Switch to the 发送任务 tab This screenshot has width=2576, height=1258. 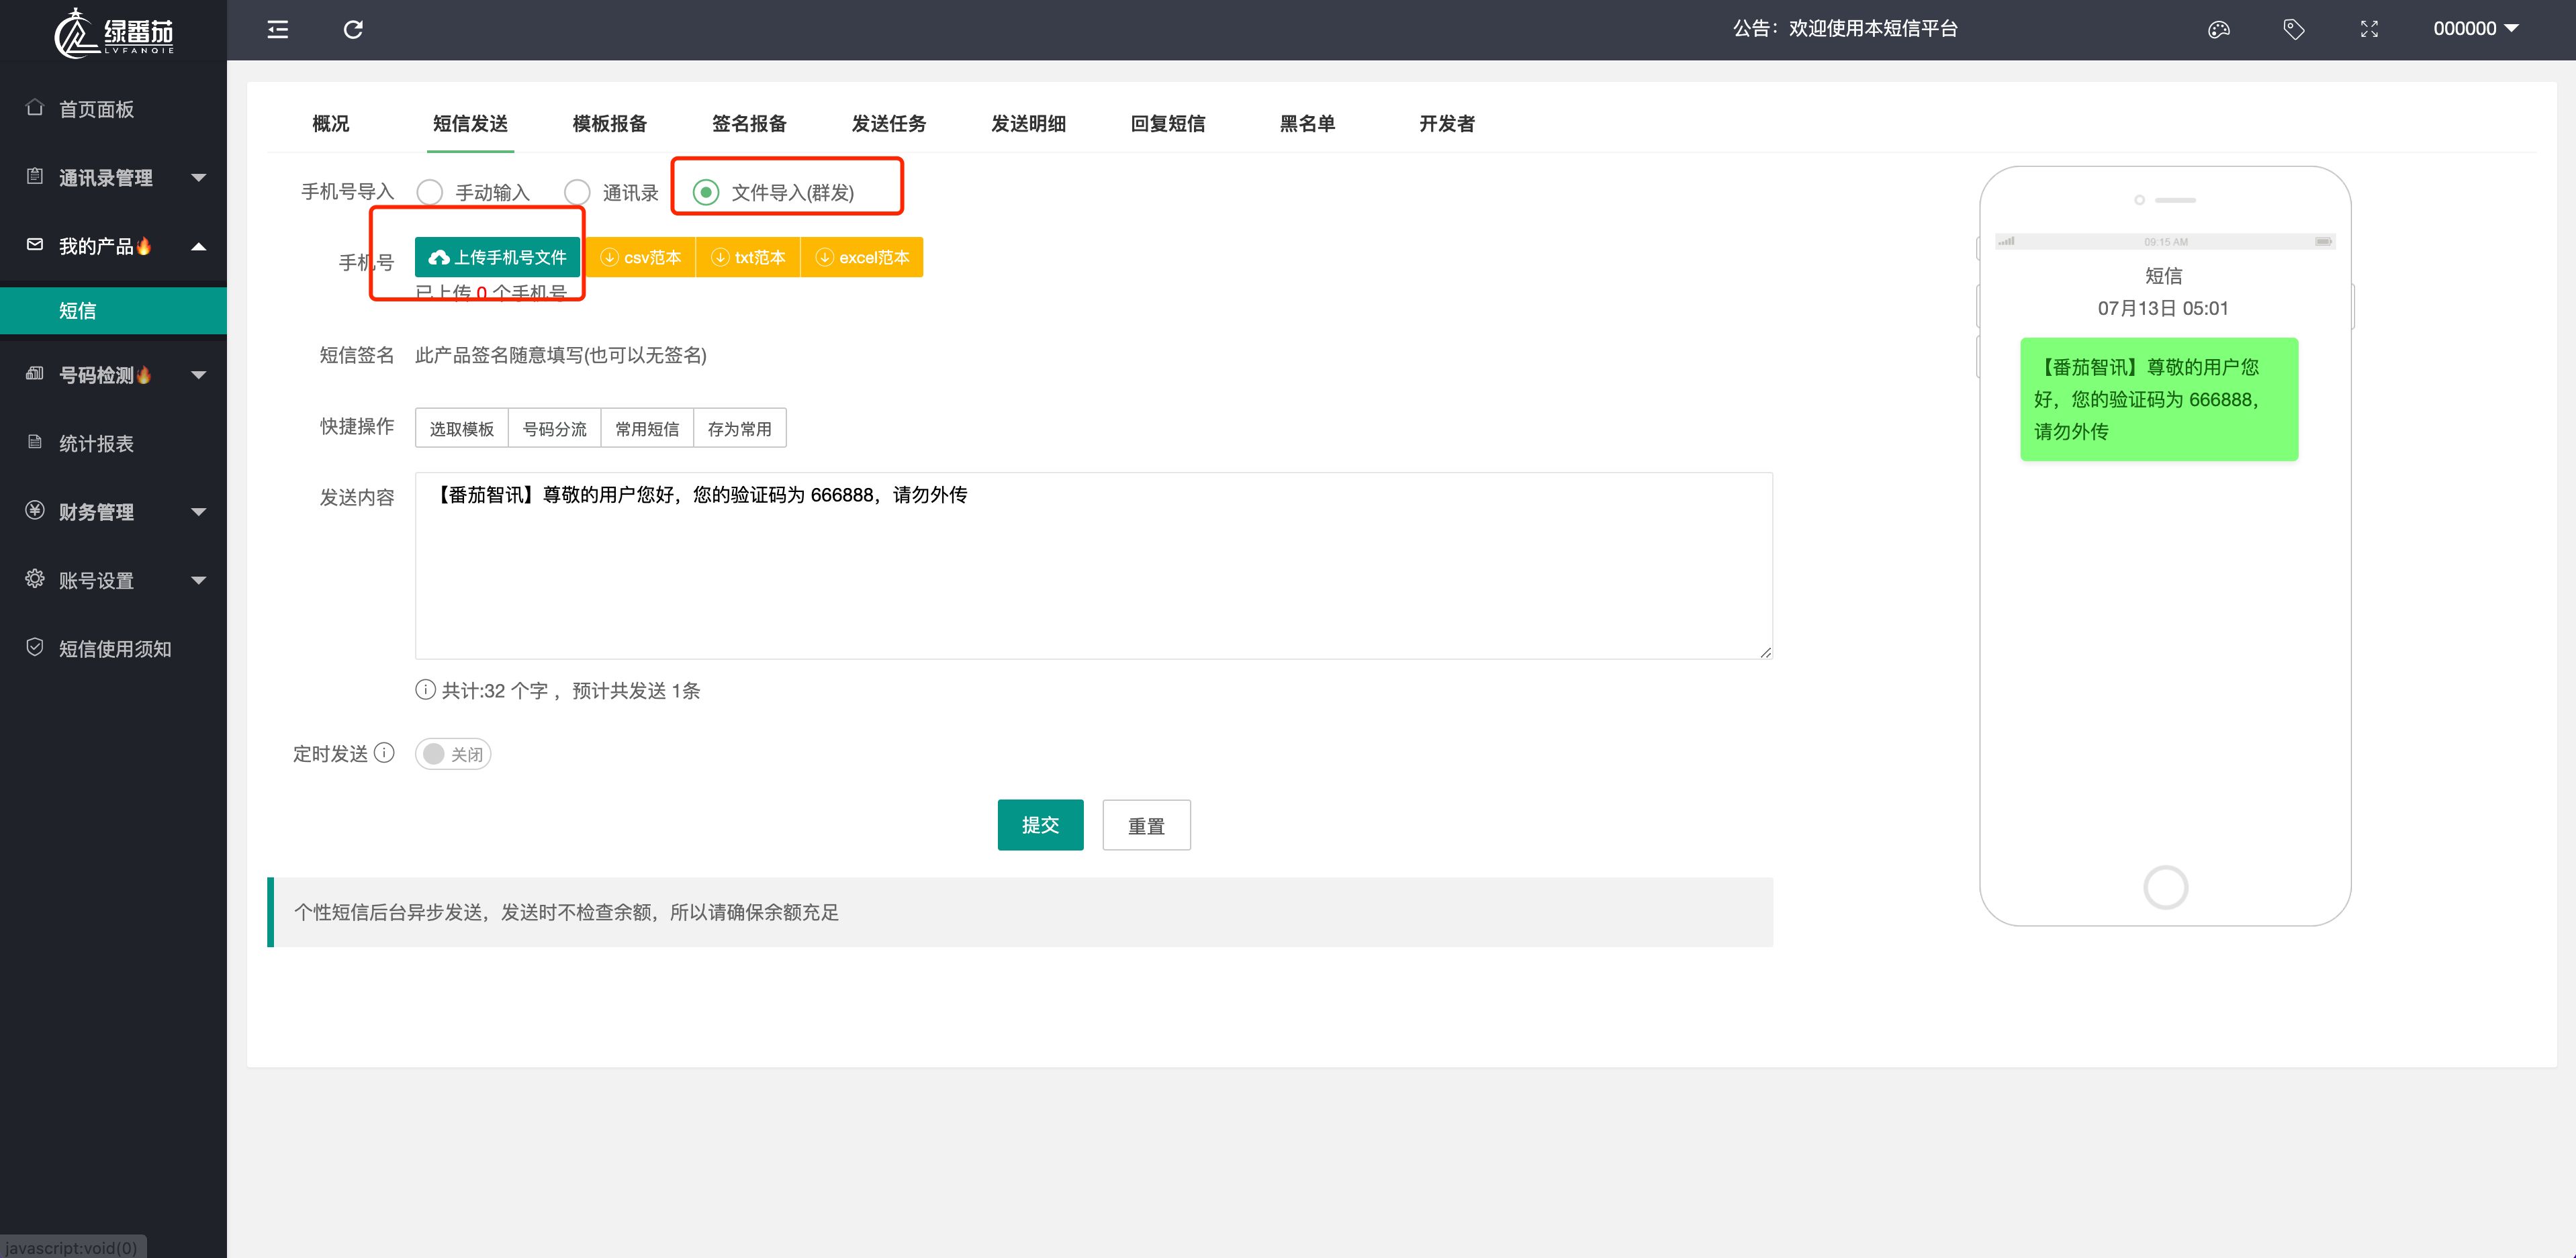888,124
